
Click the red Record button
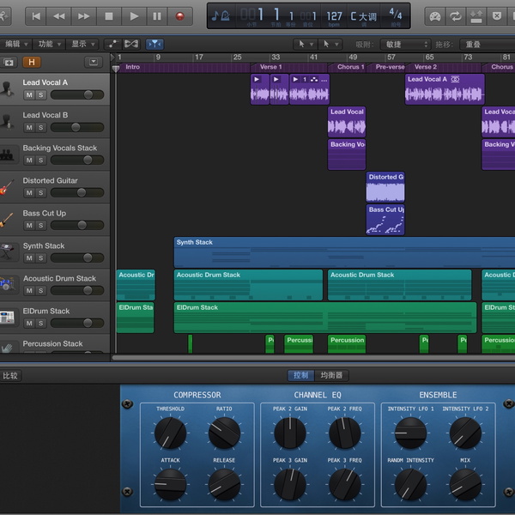179,15
